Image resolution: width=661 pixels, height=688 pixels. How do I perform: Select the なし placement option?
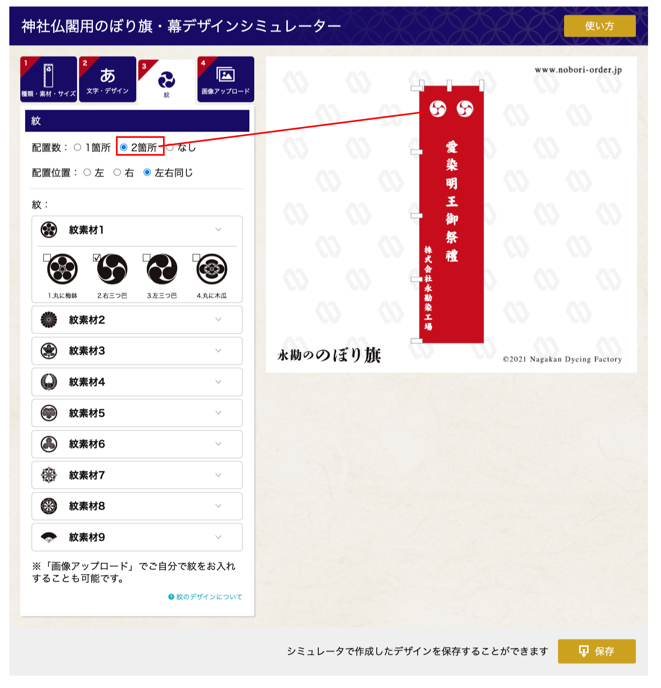[x=170, y=148]
